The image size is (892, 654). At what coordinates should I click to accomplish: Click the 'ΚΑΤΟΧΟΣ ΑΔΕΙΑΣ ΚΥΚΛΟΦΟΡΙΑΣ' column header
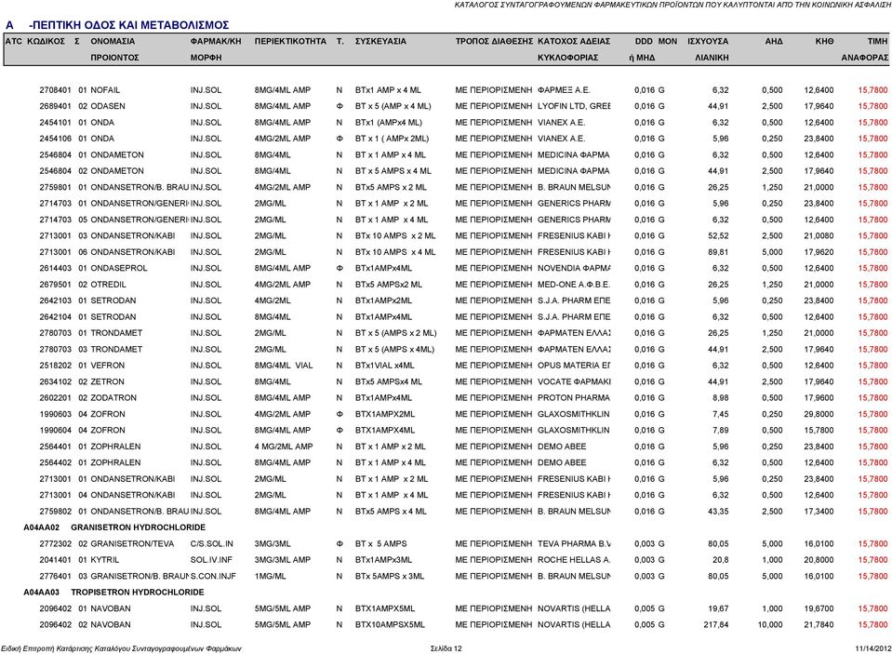[x=573, y=49]
